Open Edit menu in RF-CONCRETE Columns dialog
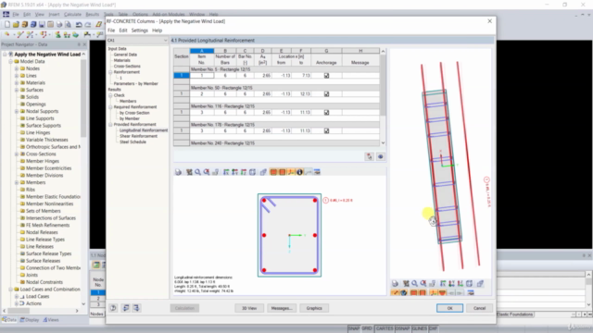 coord(123,31)
